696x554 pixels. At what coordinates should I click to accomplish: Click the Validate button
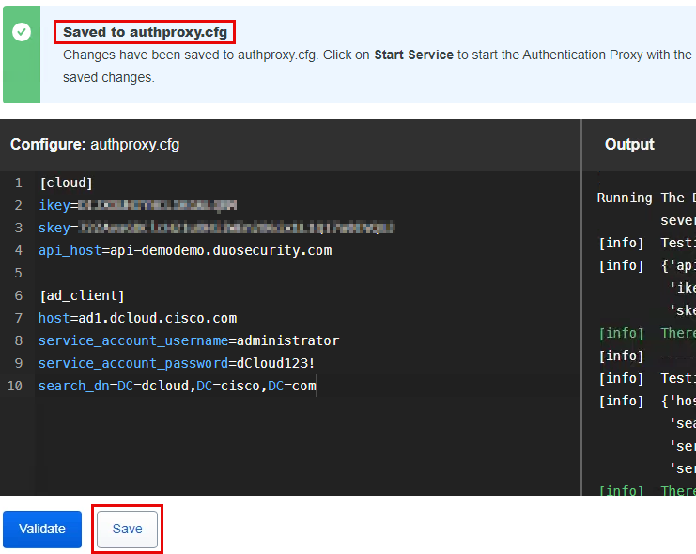42,529
